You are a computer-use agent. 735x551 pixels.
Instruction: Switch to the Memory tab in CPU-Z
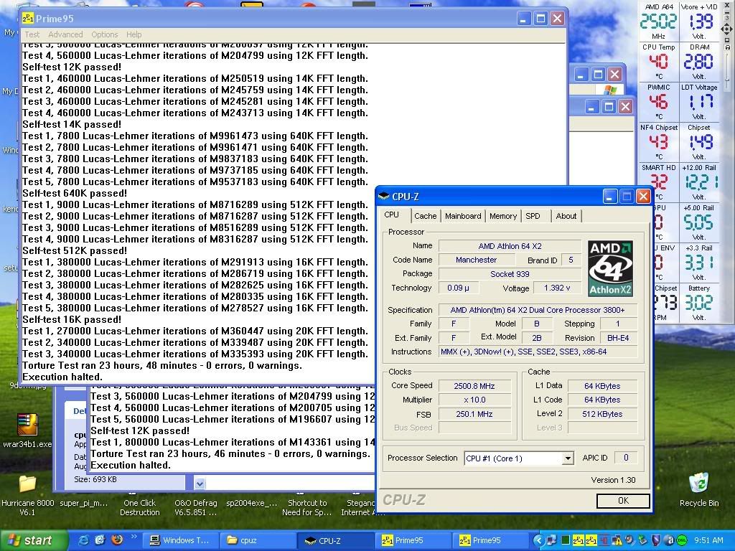click(x=503, y=216)
